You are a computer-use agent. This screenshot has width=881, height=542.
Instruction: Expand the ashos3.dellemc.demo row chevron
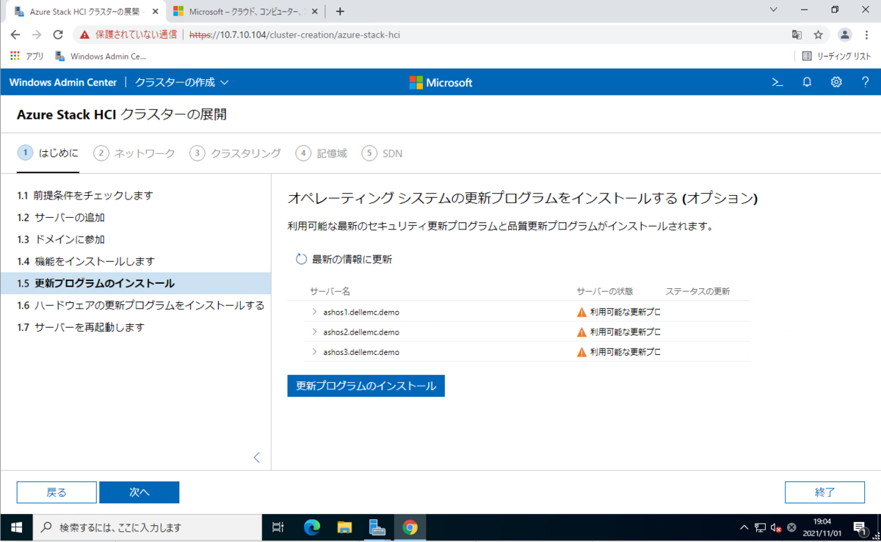point(314,352)
